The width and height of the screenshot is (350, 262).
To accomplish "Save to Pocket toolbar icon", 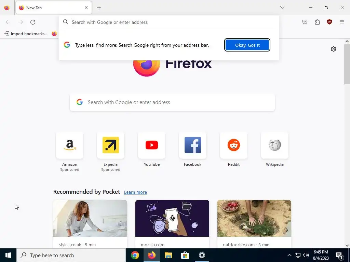I will click(305, 22).
